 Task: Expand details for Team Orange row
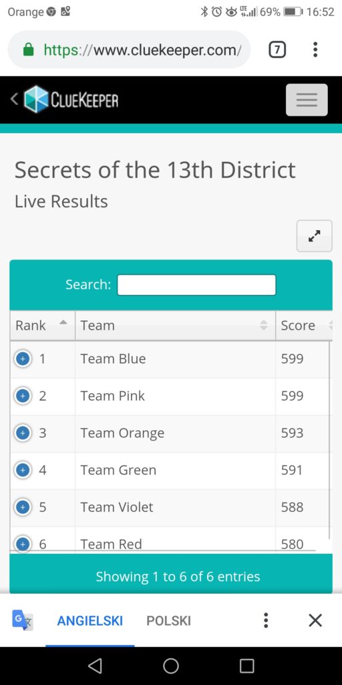point(23,433)
